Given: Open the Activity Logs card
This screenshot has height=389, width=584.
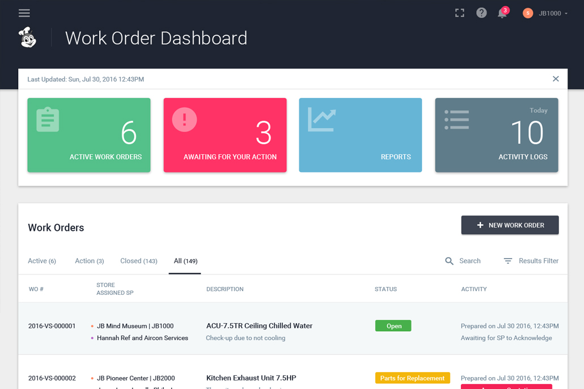Looking at the screenshot, I should (x=496, y=135).
